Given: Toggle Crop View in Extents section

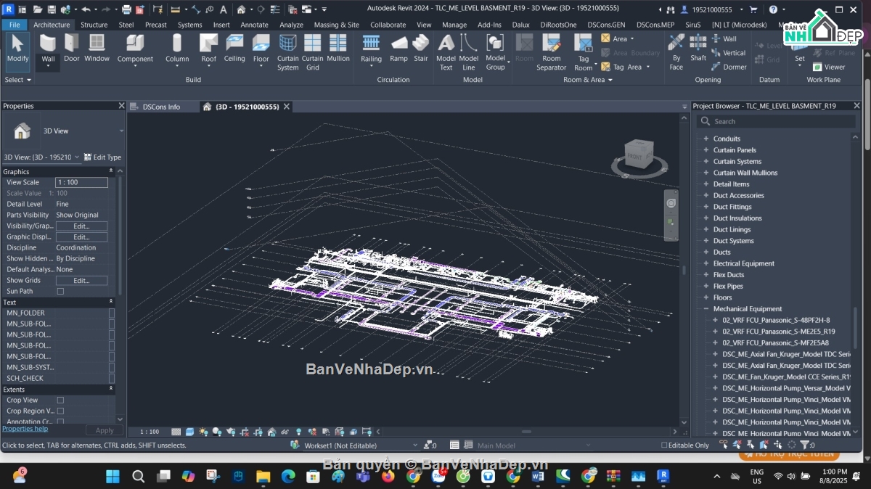Looking at the screenshot, I should [x=61, y=400].
